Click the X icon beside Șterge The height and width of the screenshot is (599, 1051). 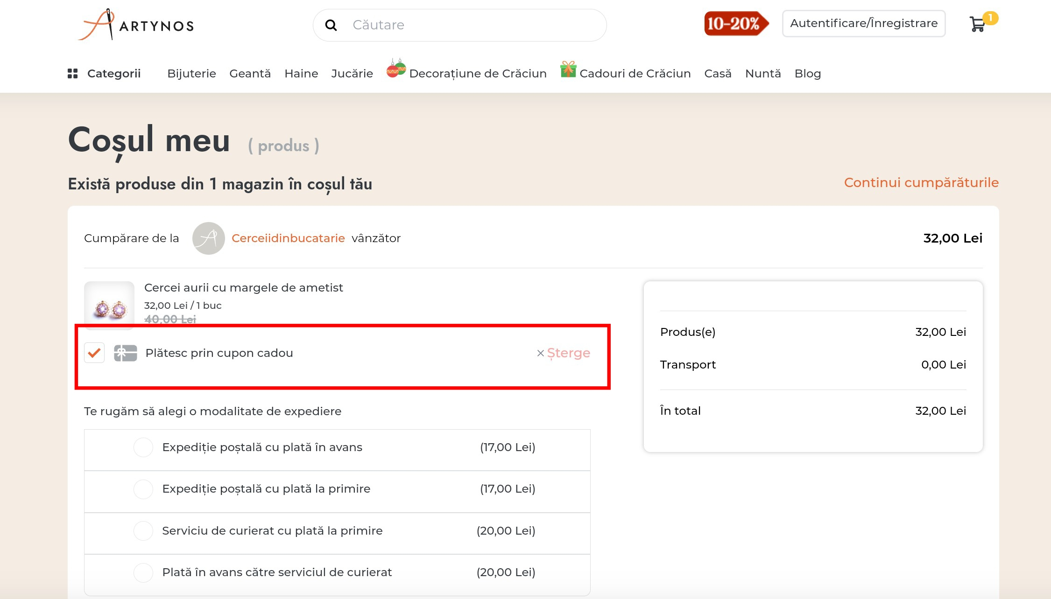[540, 354]
